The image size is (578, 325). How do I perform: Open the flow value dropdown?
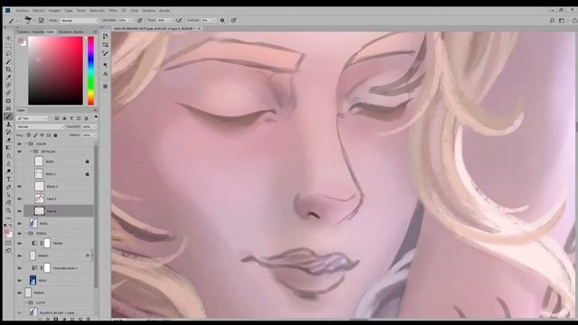(170, 20)
